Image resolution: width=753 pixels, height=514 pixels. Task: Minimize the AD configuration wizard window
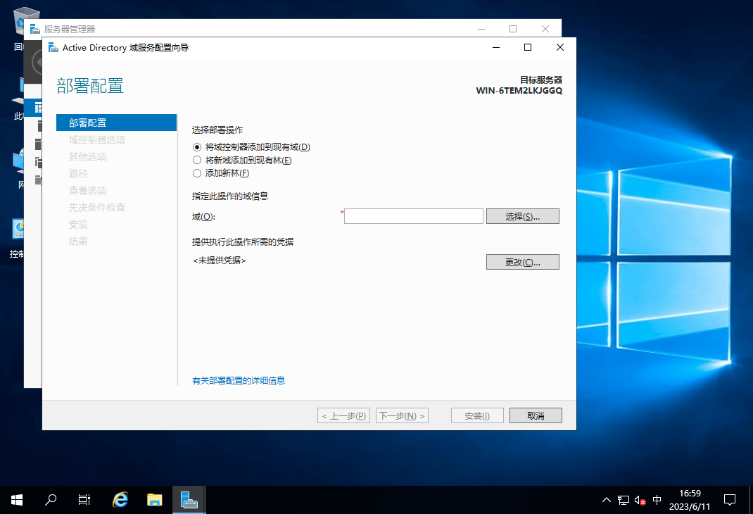tap(496, 47)
